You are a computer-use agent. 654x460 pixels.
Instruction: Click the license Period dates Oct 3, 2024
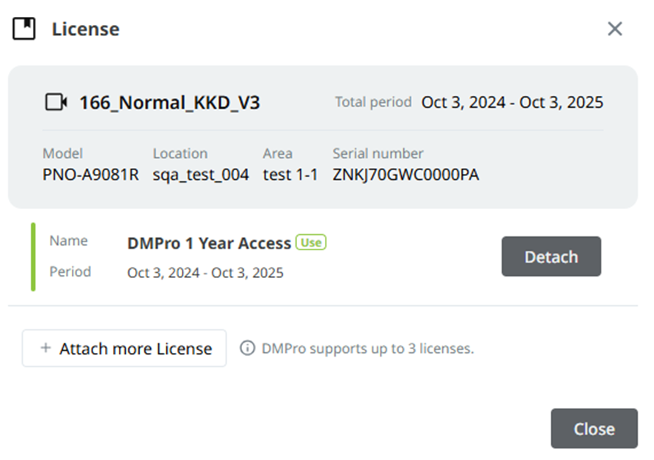pyautogui.click(x=205, y=273)
